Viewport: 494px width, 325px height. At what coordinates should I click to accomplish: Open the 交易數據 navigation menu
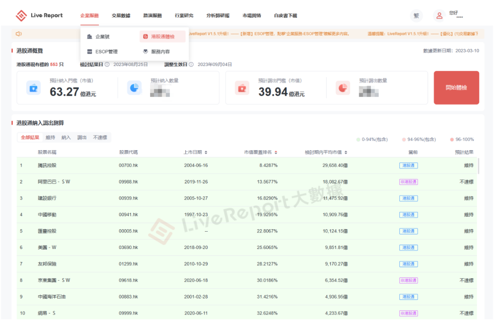pos(121,16)
